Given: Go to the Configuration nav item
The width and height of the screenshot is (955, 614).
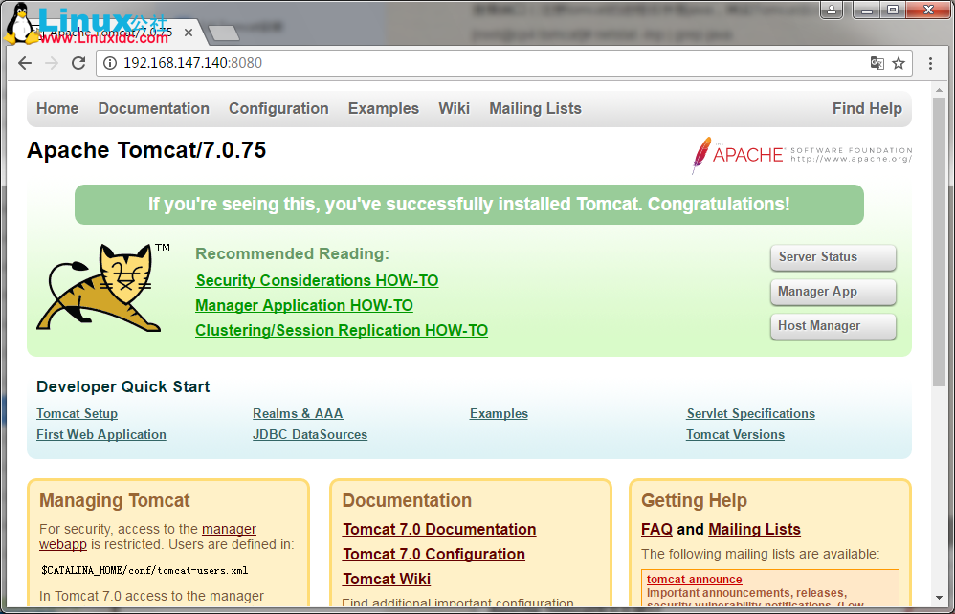Looking at the screenshot, I should pos(278,108).
